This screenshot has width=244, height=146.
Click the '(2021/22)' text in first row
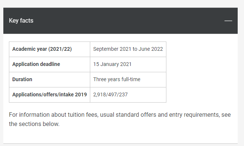60,49
